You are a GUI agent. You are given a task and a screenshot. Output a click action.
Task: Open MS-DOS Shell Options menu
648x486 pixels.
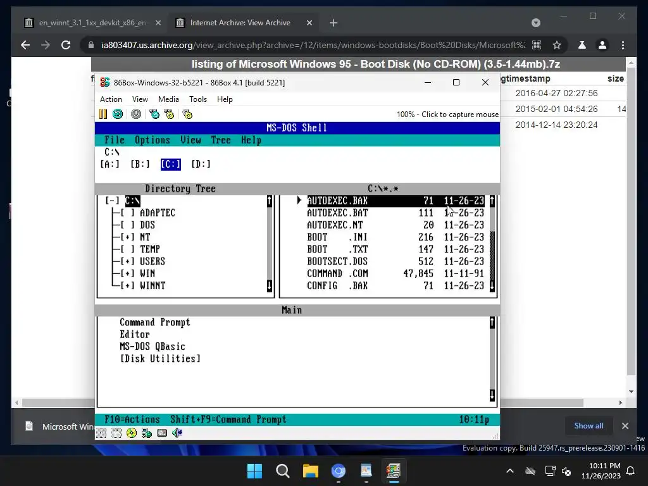pyautogui.click(x=153, y=140)
